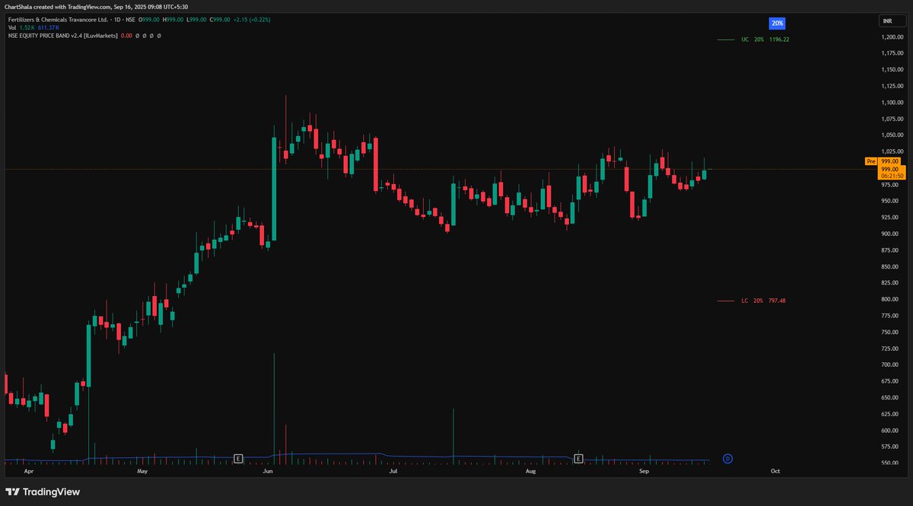The height and width of the screenshot is (506, 913).
Task: Click the C999.00 close value in header
Action: pyautogui.click(x=221, y=19)
